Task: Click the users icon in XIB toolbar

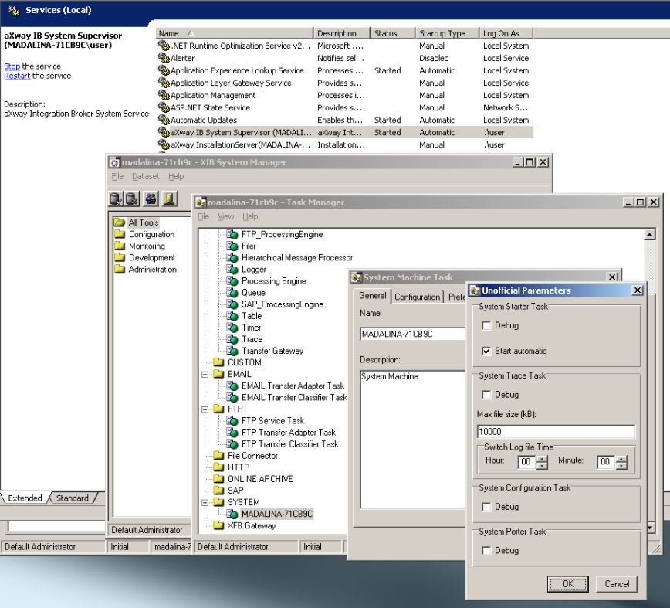Action: click(x=151, y=199)
